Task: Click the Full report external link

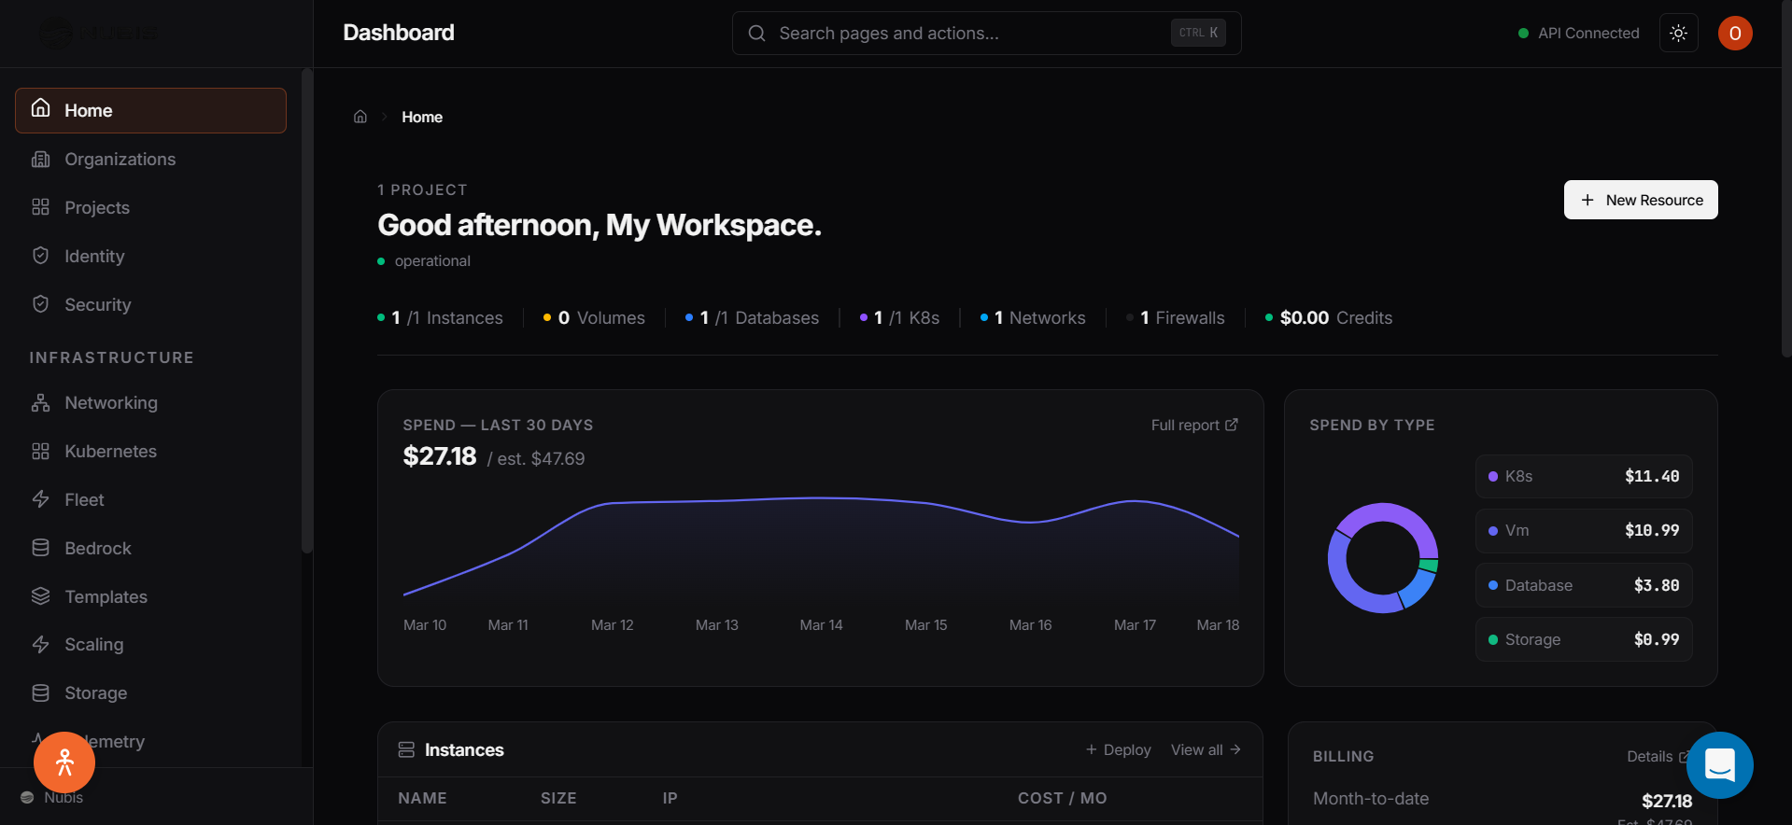Action: tap(1194, 425)
